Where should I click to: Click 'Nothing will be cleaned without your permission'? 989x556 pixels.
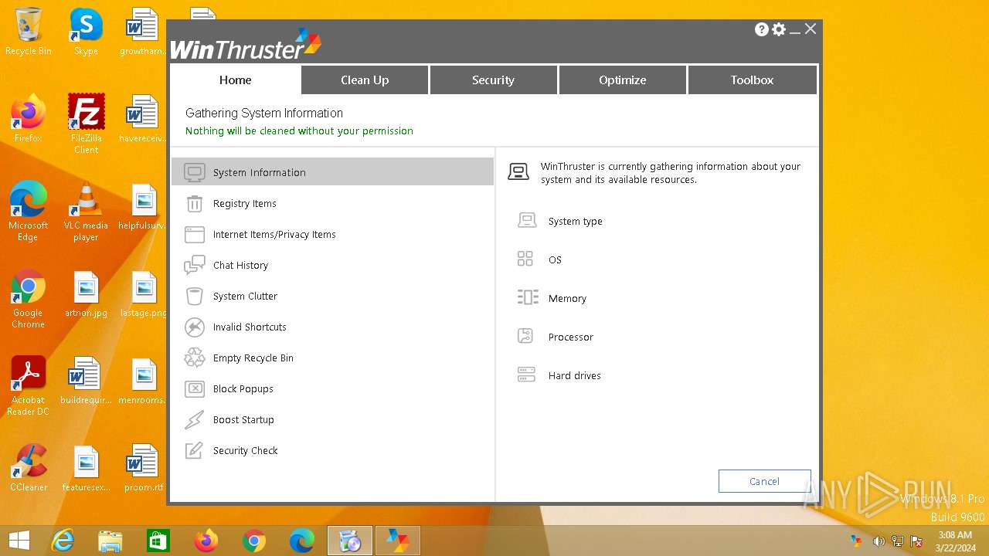point(299,131)
